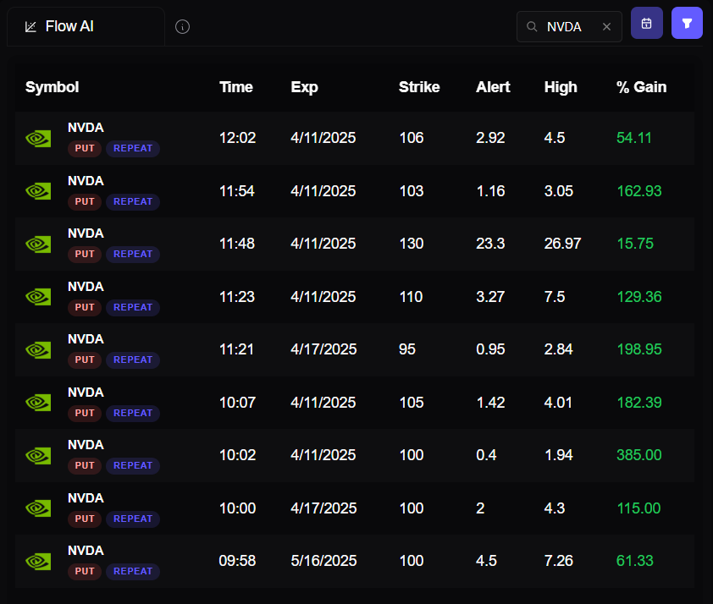Screen dimensions: 713x604
Task: Click strike 95 cell
Action: pos(407,349)
